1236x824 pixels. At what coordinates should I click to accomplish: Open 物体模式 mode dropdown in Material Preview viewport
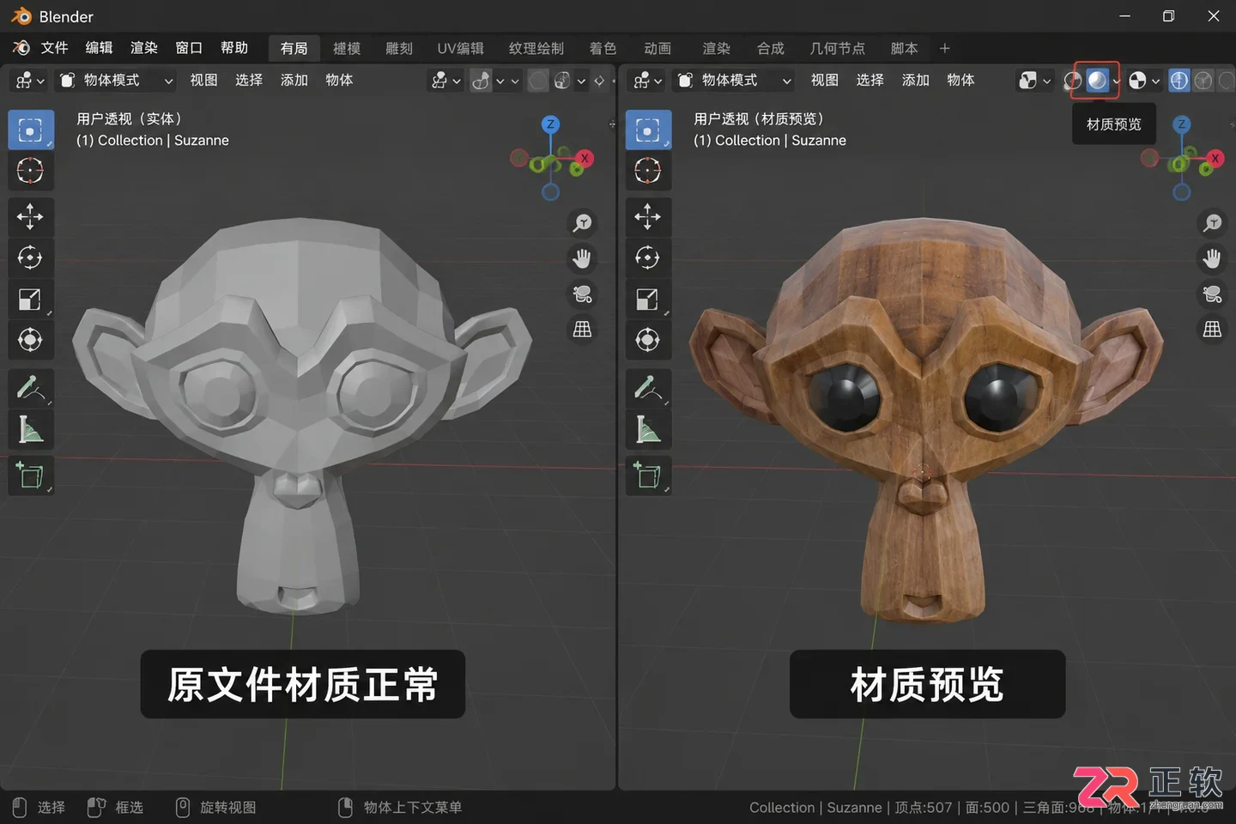coord(734,81)
